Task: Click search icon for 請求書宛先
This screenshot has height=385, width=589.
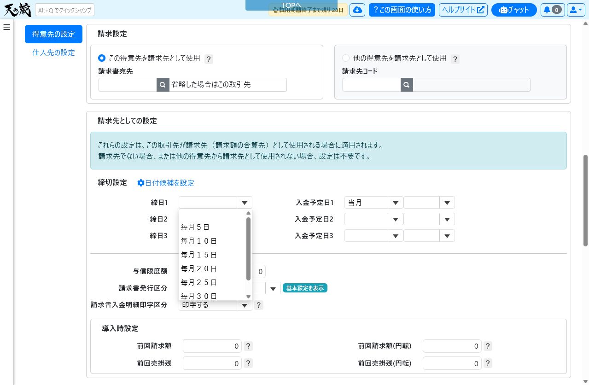Action: (x=163, y=85)
